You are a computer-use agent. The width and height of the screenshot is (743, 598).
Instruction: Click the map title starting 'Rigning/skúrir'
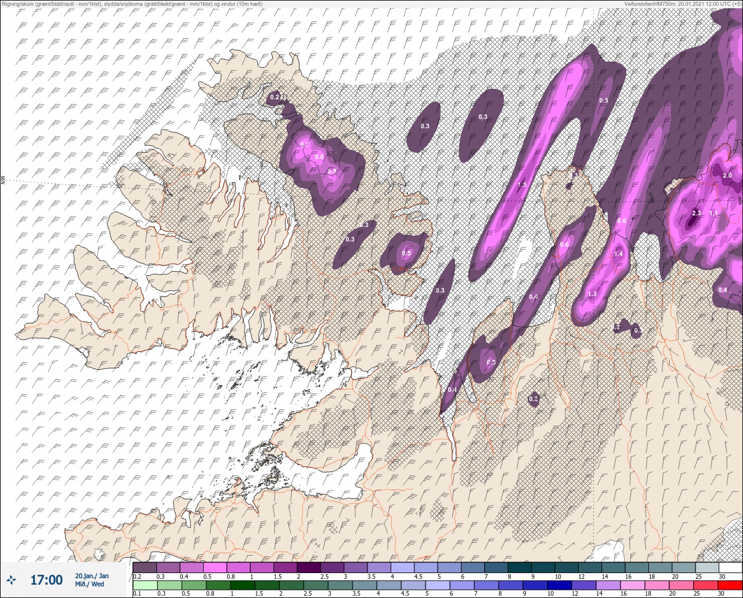pyautogui.click(x=131, y=3)
